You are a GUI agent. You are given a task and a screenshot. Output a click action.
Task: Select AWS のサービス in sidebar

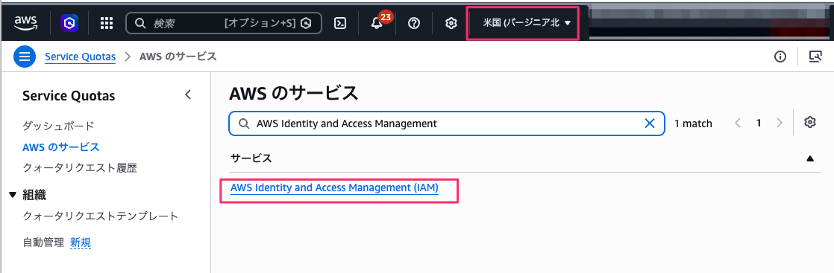click(x=60, y=147)
